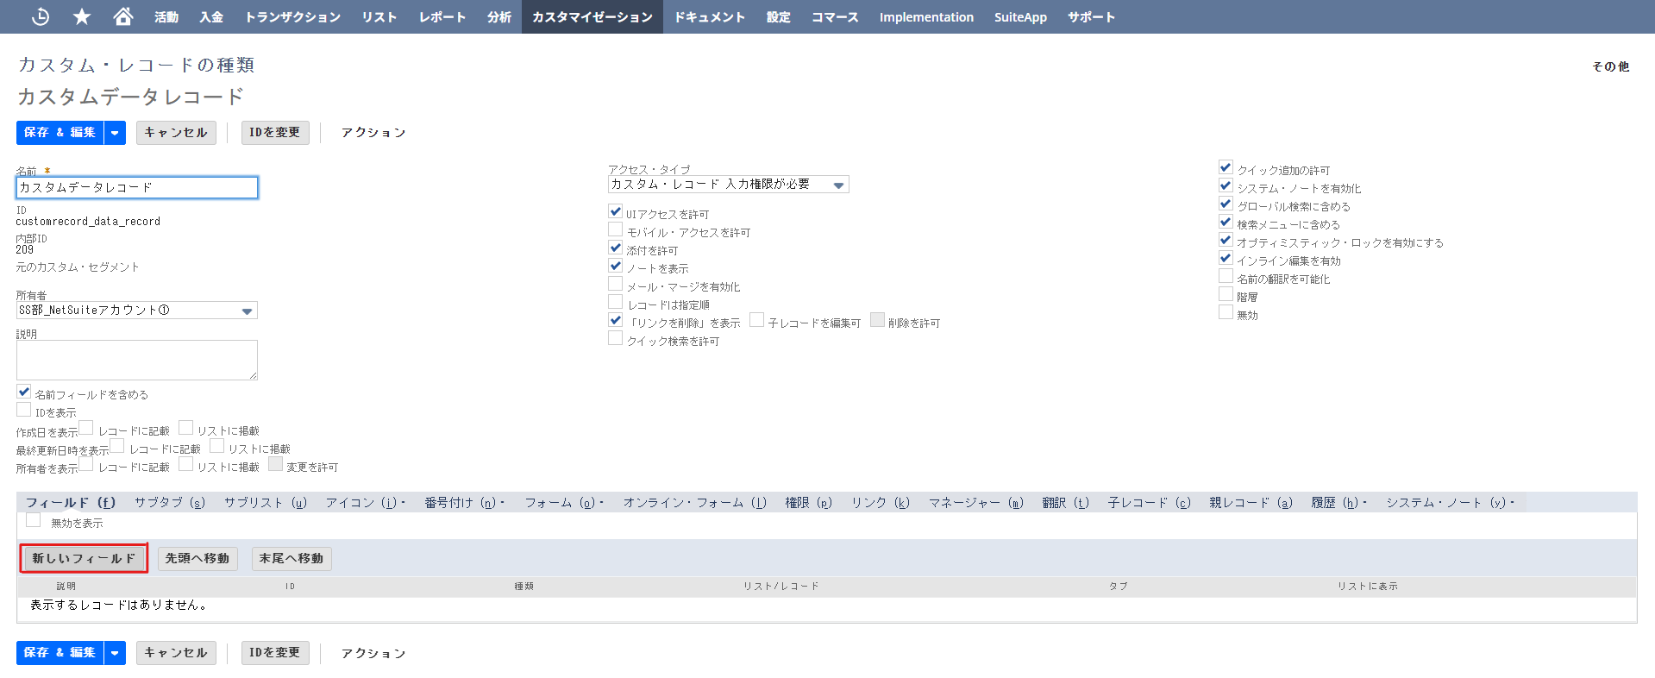Toggle 名前フィールドを含める checkbox
The image size is (1655, 678).
(24, 392)
